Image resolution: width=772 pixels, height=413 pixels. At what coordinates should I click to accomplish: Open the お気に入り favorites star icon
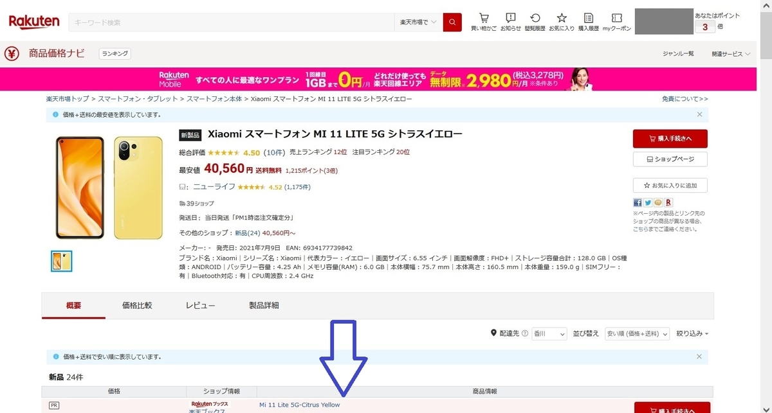tap(562, 22)
